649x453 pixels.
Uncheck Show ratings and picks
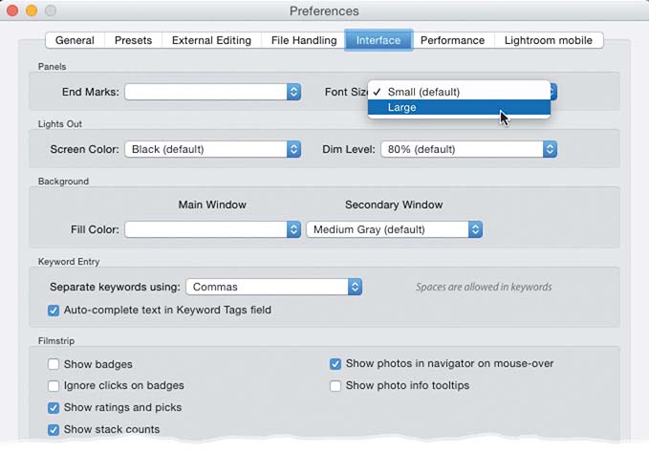pyautogui.click(x=54, y=407)
